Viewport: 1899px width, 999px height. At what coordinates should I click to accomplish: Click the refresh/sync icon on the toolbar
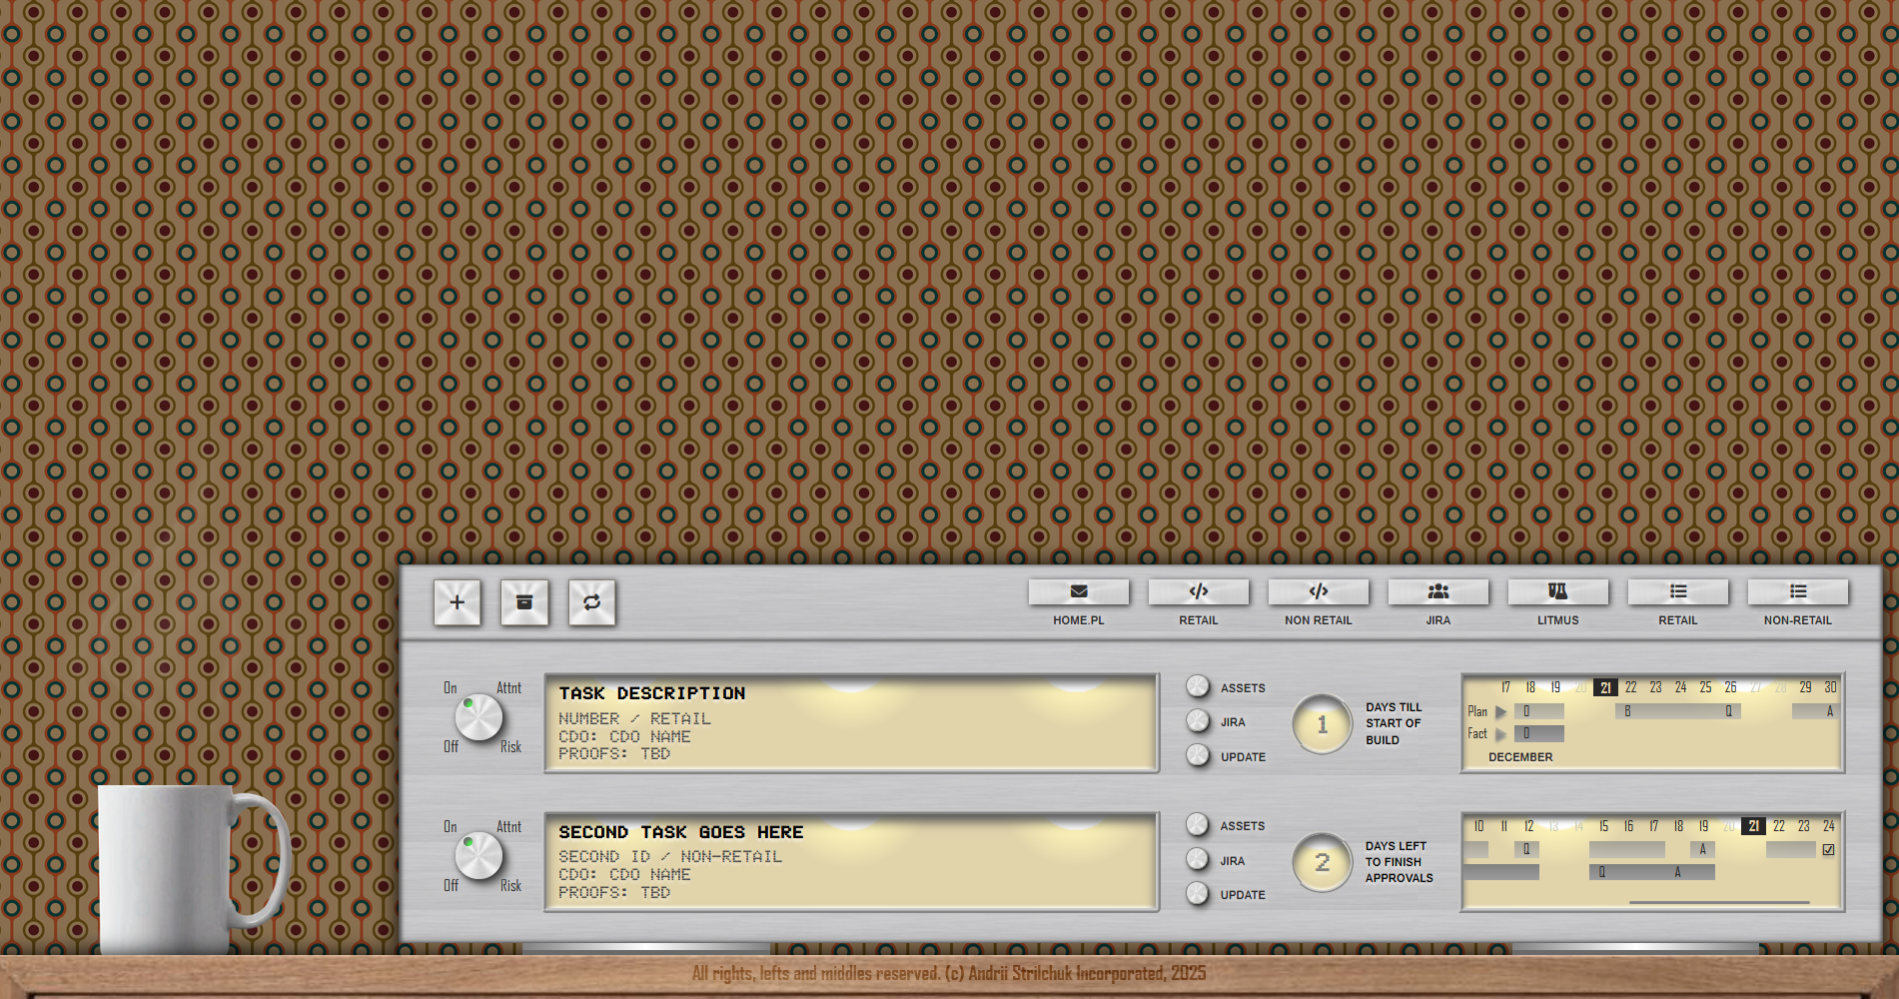click(592, 602)
